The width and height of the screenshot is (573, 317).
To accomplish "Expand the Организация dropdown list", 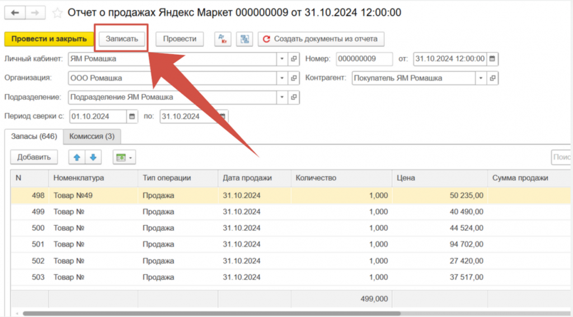I will (282, 78).
